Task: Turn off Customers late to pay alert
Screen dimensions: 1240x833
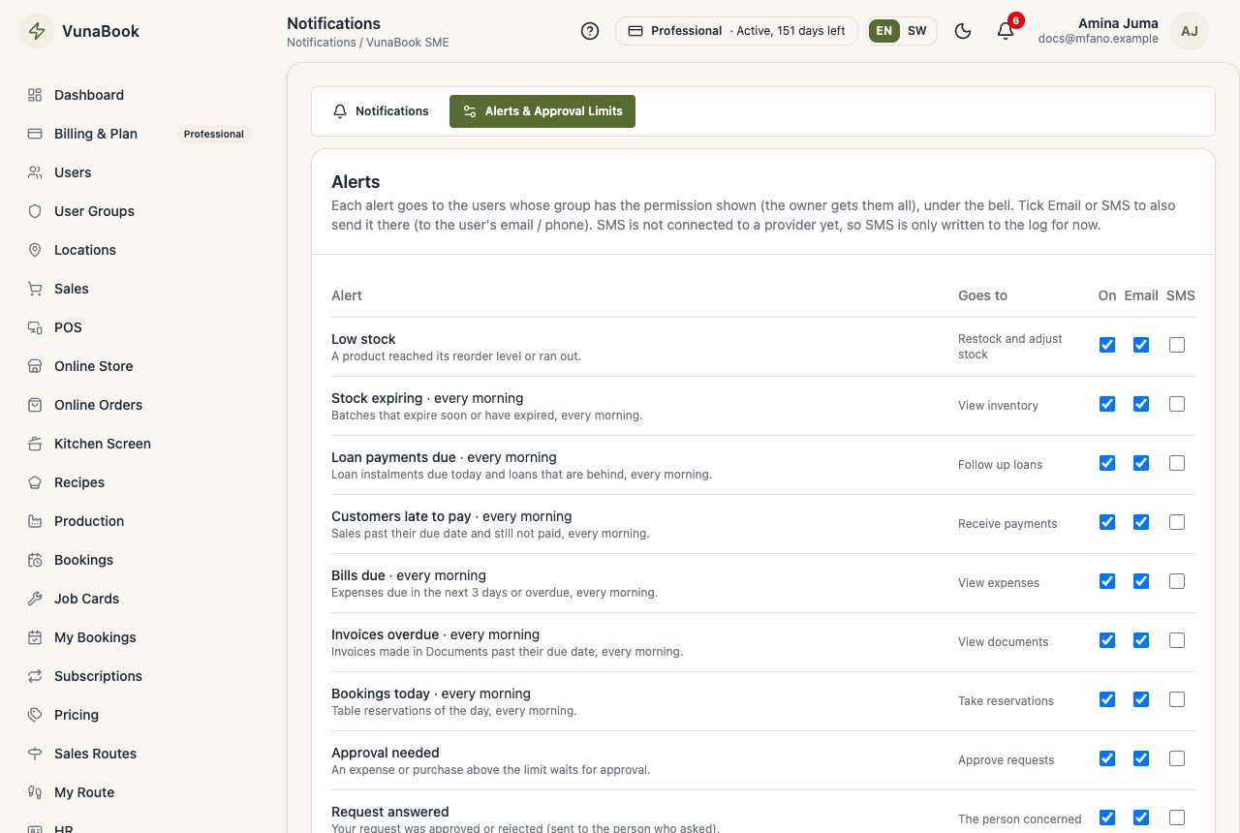Action: tap(1107, 522)
